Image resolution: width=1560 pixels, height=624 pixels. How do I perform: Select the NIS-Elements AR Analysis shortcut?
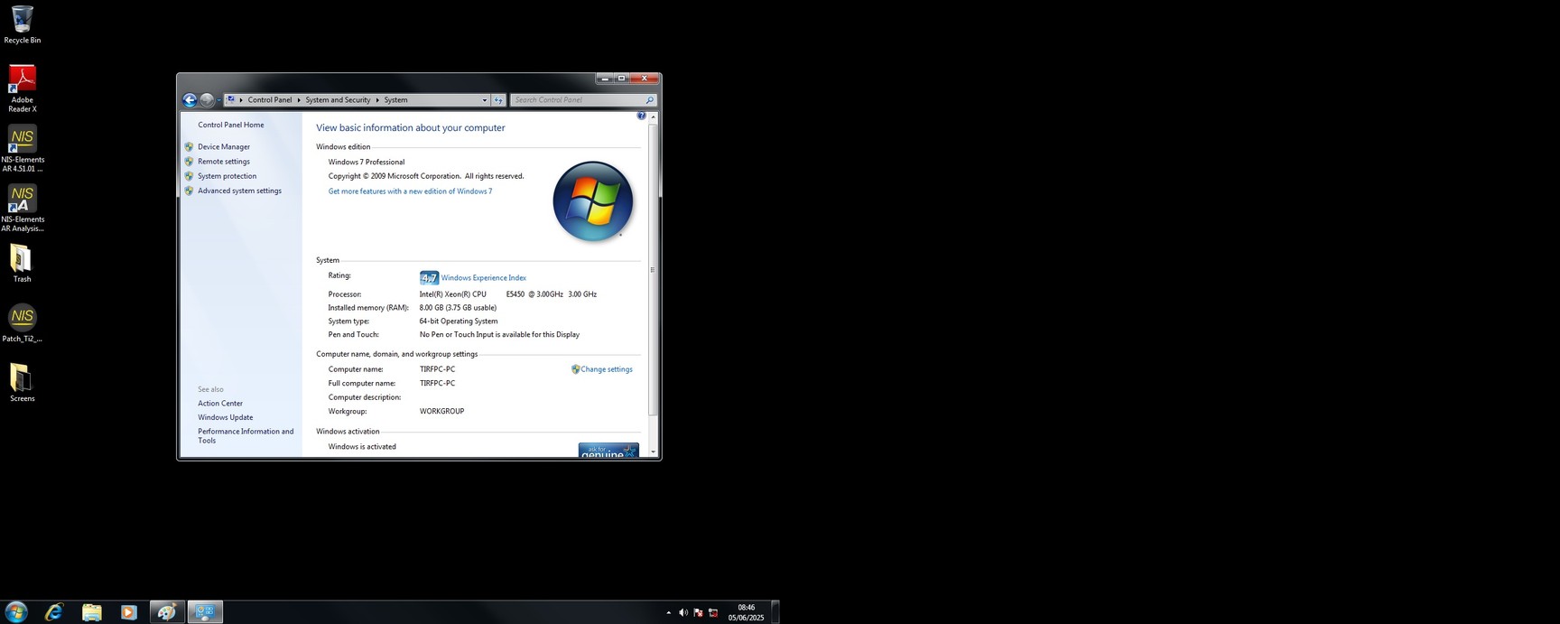(x=23, y=208)
